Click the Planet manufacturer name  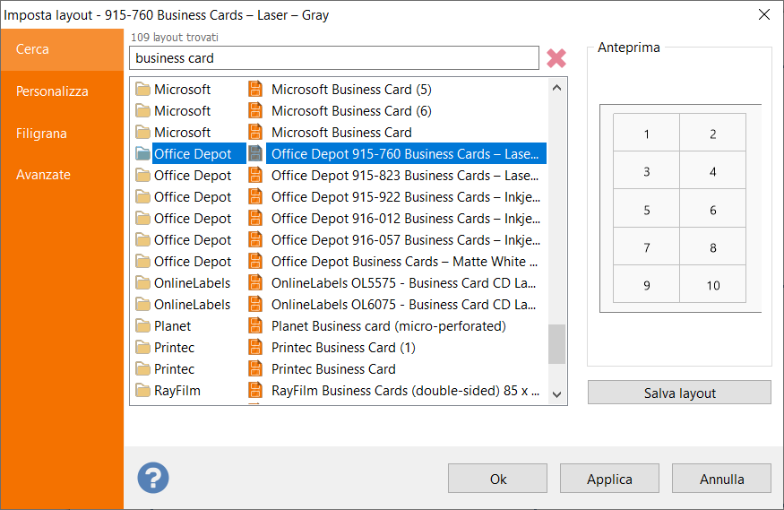coord(172,326)
